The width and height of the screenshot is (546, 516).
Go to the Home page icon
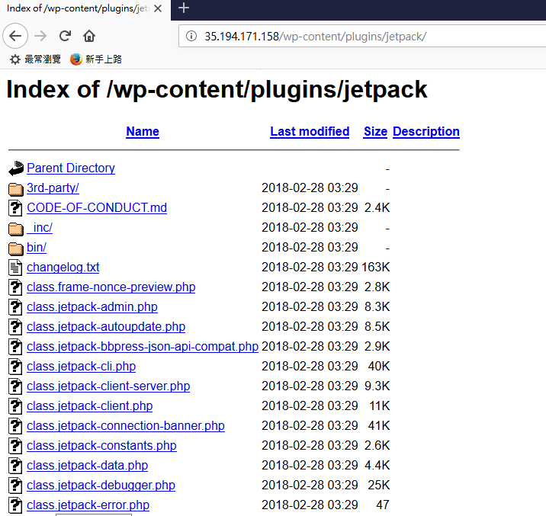[89, 36]
